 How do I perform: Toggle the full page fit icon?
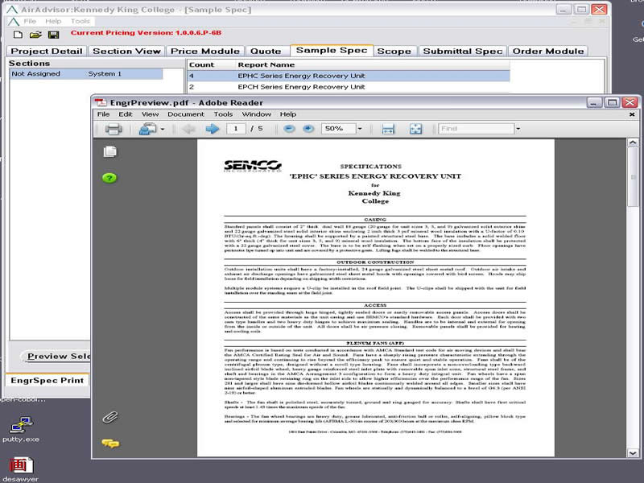tap(415, 129)
